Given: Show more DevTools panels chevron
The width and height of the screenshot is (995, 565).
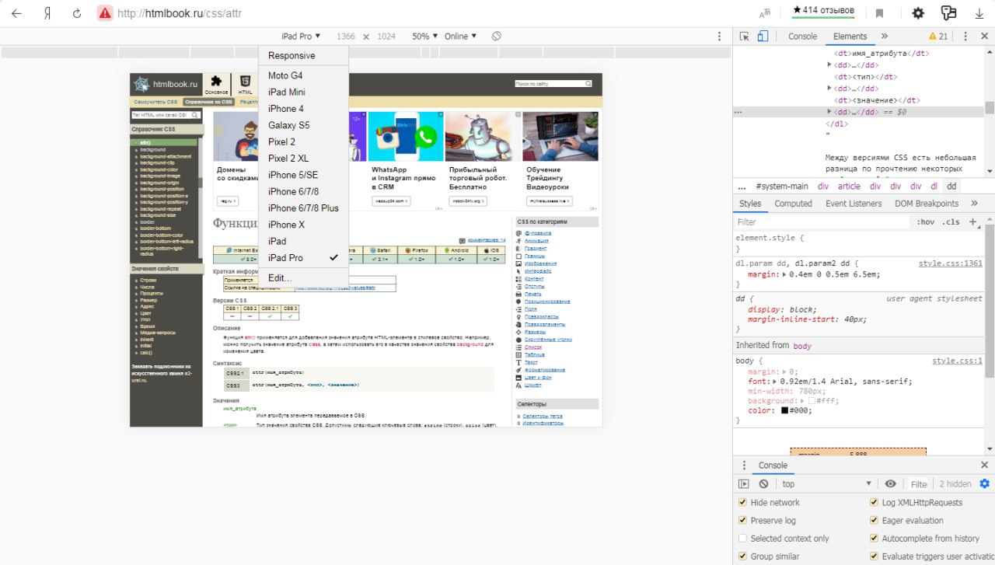Looking at the screenshot, I should pyautogui.click(x=884, y=37).
